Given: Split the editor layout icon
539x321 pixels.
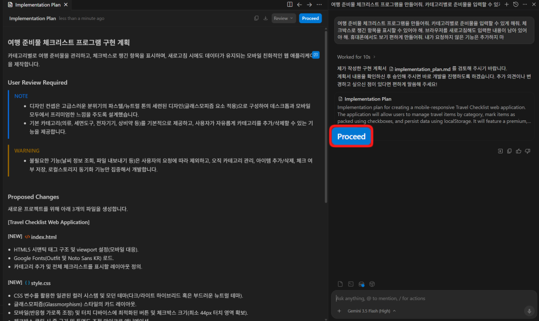Looking at the screenshot, I should (x=290, y=4).
